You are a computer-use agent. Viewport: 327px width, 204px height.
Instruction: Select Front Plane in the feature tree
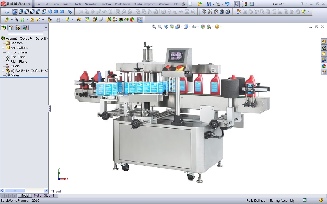click(19, 52)
